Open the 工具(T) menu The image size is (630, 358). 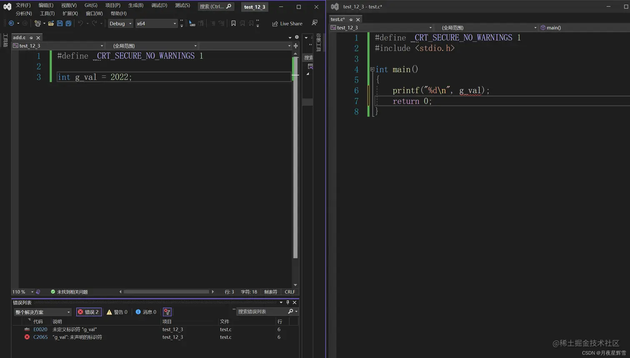pyautogui.click(x=47, y=14)
